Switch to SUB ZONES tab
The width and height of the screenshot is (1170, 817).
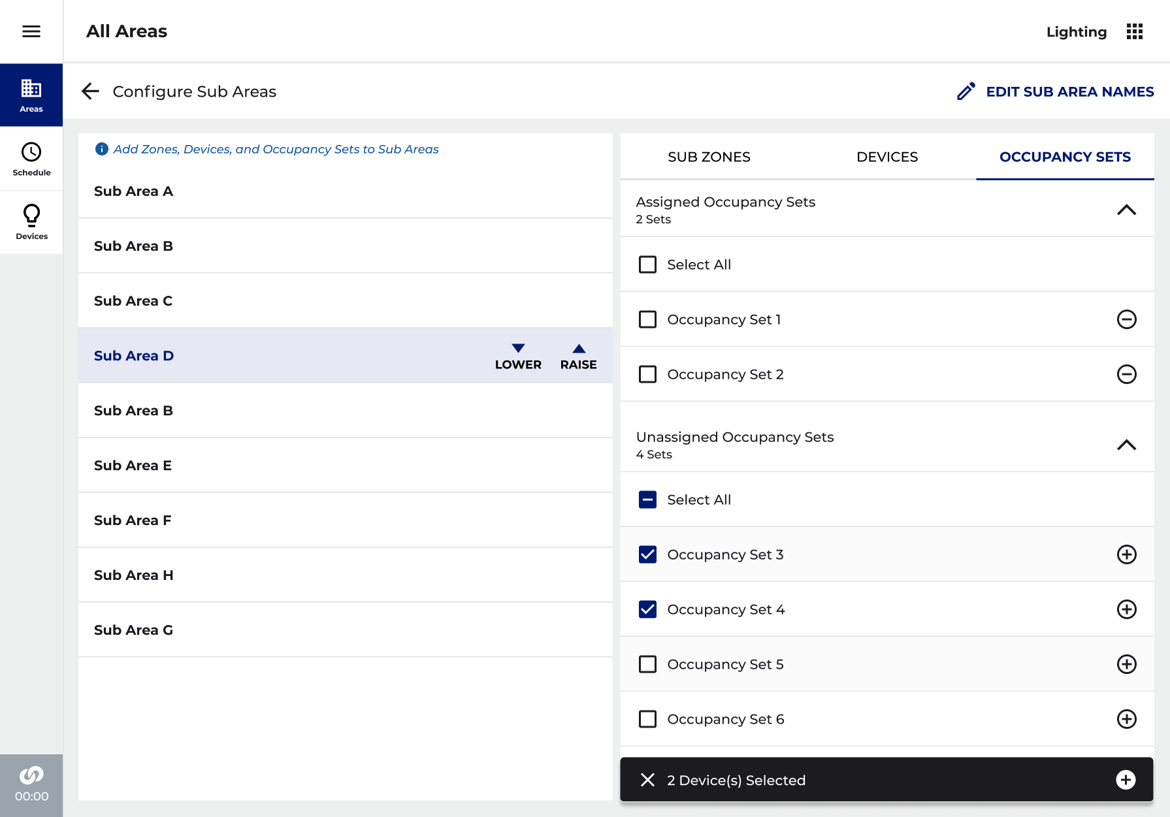pos(709,157)
